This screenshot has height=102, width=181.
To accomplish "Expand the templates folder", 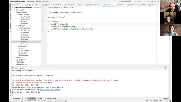I will [x=17, y=46].
